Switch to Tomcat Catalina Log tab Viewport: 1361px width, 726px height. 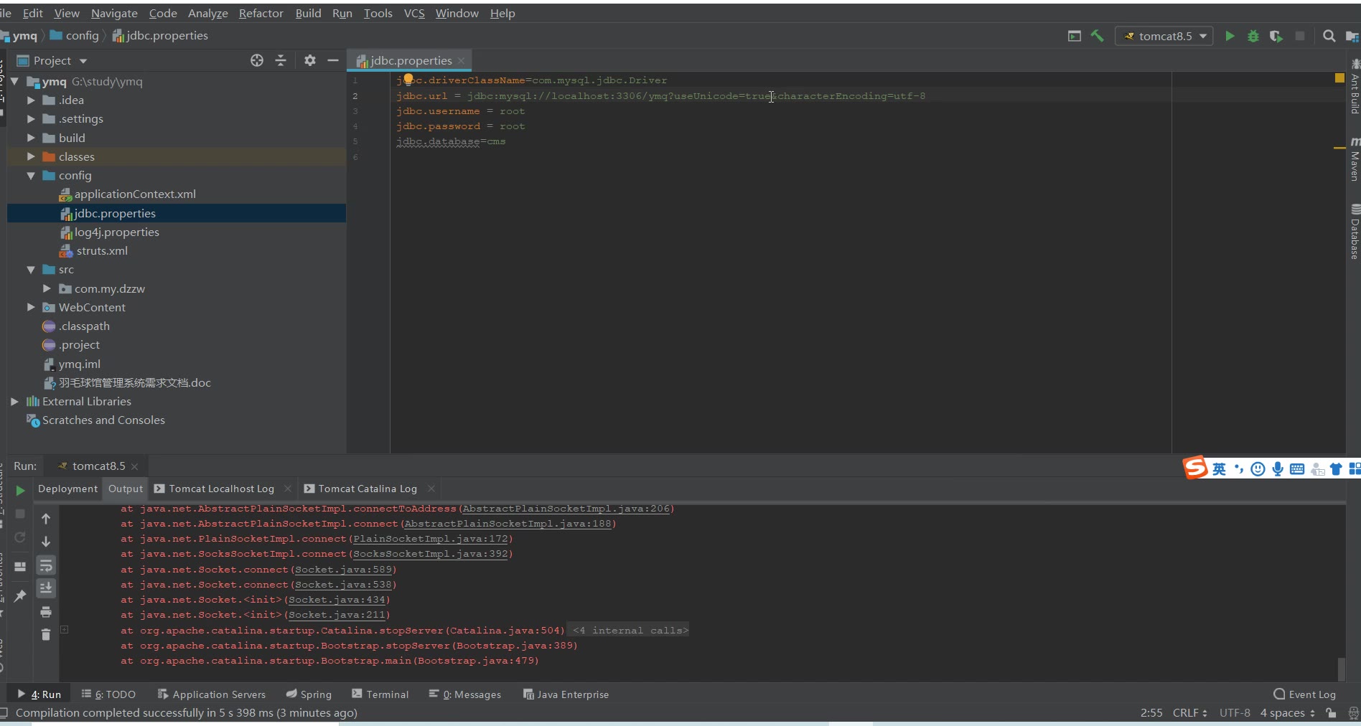pos(367,489)
